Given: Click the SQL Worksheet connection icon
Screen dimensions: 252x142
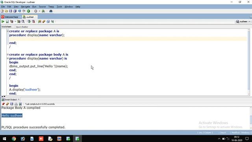Looking at the screenshot, I should [x=43, y=11].
